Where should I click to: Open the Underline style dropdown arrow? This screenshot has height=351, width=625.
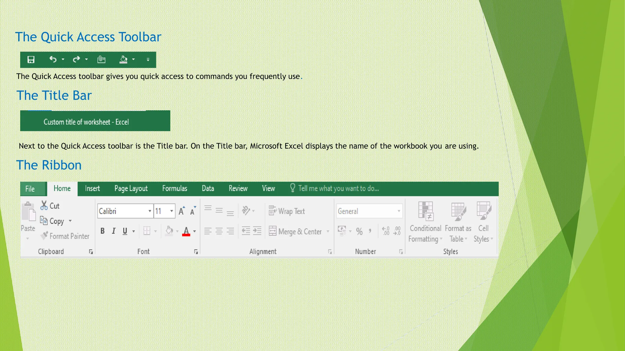pyautogui.click(x=134, y=232)
